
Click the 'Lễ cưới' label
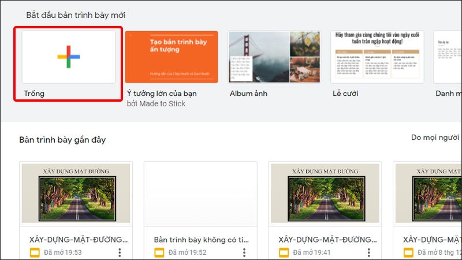345,94
